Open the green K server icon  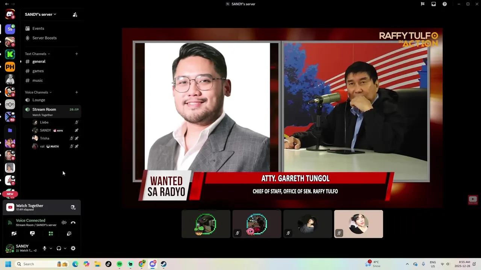coord(10,54)
